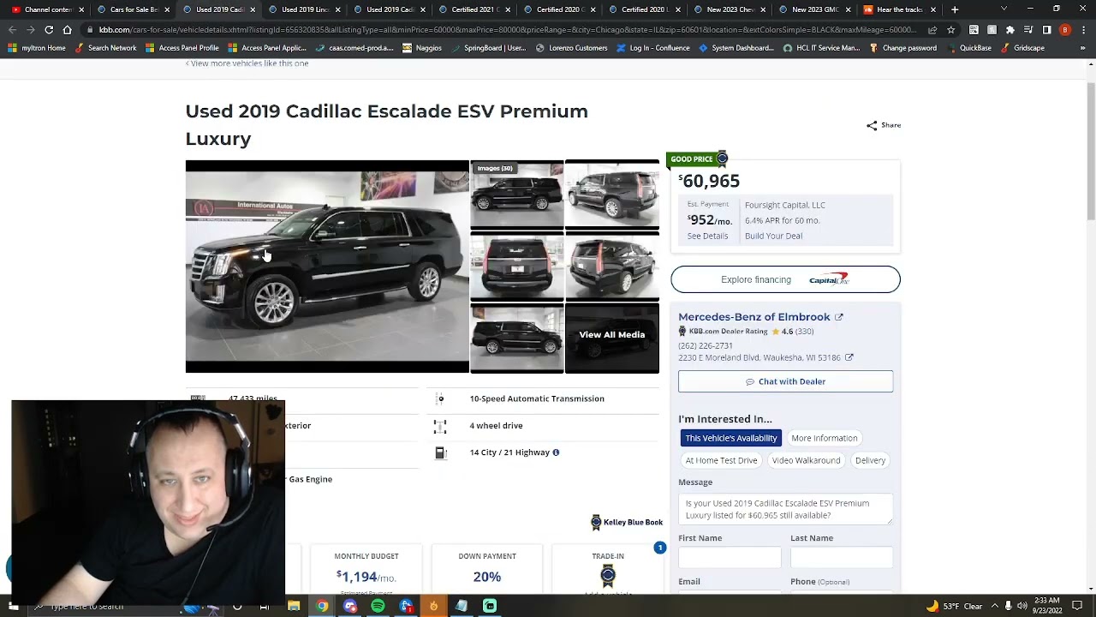Open the media control icon in toolbar
The height and width of the screenshot is (617, 1096).
coord(1028,29)
